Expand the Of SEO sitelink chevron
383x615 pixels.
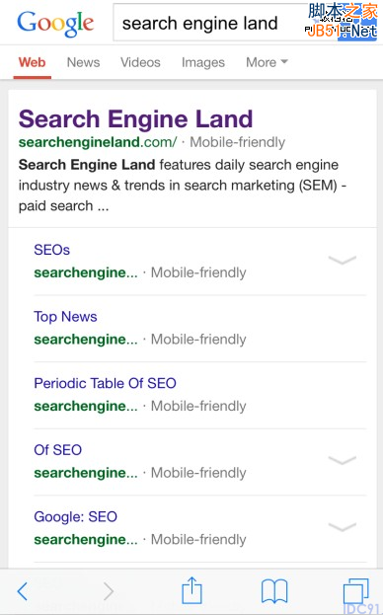click(x=342, y=460)
